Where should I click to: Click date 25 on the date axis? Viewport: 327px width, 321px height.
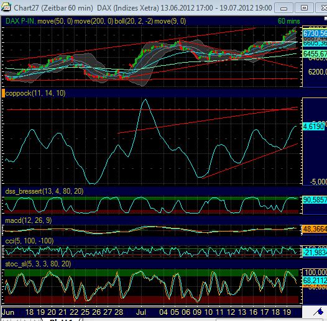pyautogui.click(x=85, y=312)
